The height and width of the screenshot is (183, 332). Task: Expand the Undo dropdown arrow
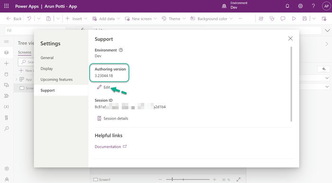pos(39,18)
